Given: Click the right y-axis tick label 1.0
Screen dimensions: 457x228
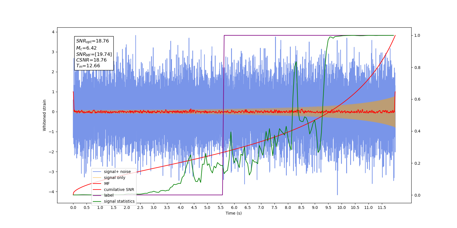Looking at the screenshot, I should pos(417,36).
